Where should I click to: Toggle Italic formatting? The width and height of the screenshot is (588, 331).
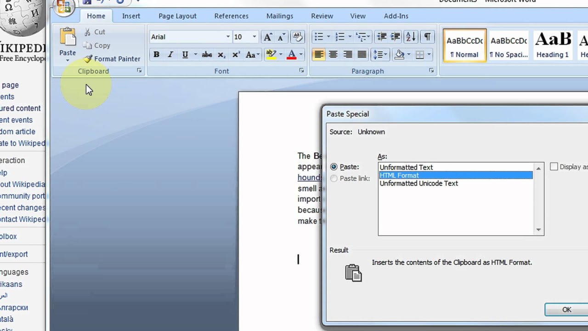[170, 55]
